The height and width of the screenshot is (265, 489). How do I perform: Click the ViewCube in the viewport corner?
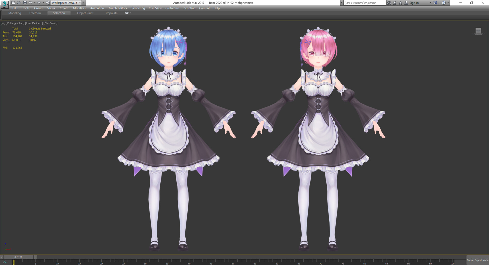tap(478, 31)
